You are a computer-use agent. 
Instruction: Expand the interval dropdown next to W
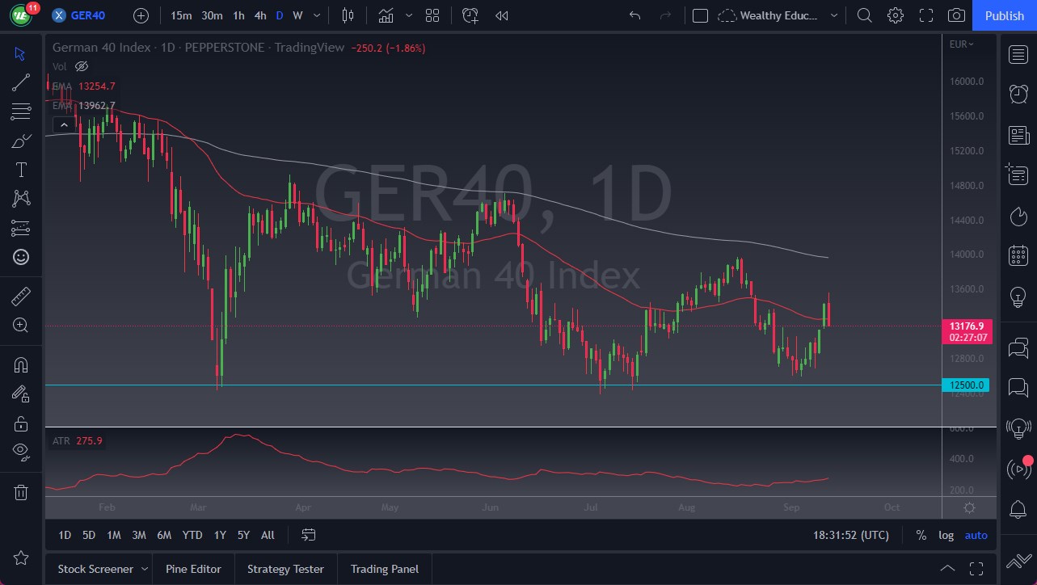316,15
